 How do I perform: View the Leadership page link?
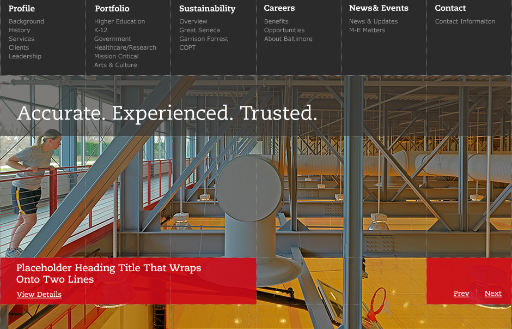tap(25, 56)
